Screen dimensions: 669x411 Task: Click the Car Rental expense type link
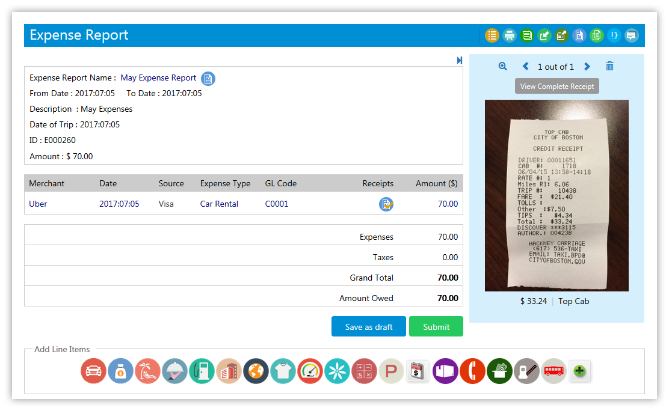click(x=219, y=204)
